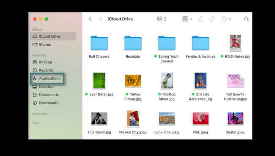Screen dimensions: 275x156
Task: Open the More actions ellipsis icon
Action: coord(224,19)
